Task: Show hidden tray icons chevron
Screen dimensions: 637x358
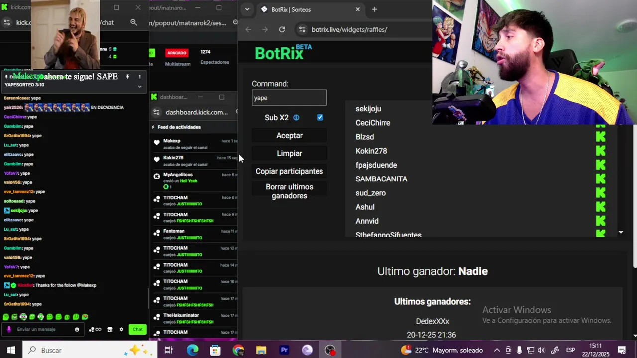Action: click(497, 350)
